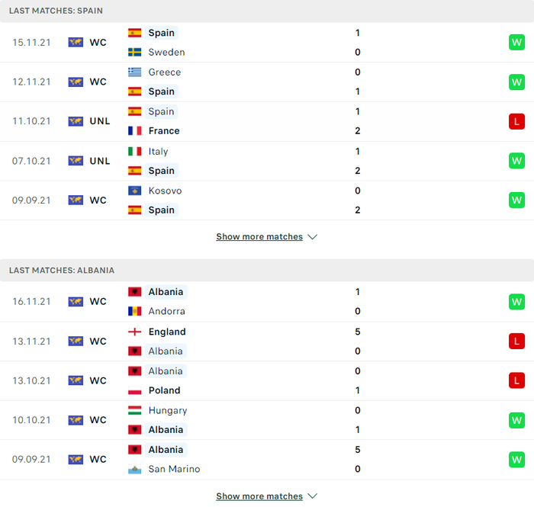Screen dimensions: 534x507
Task: Click the Sweden flag icon
Action: (x=134, y=52)
